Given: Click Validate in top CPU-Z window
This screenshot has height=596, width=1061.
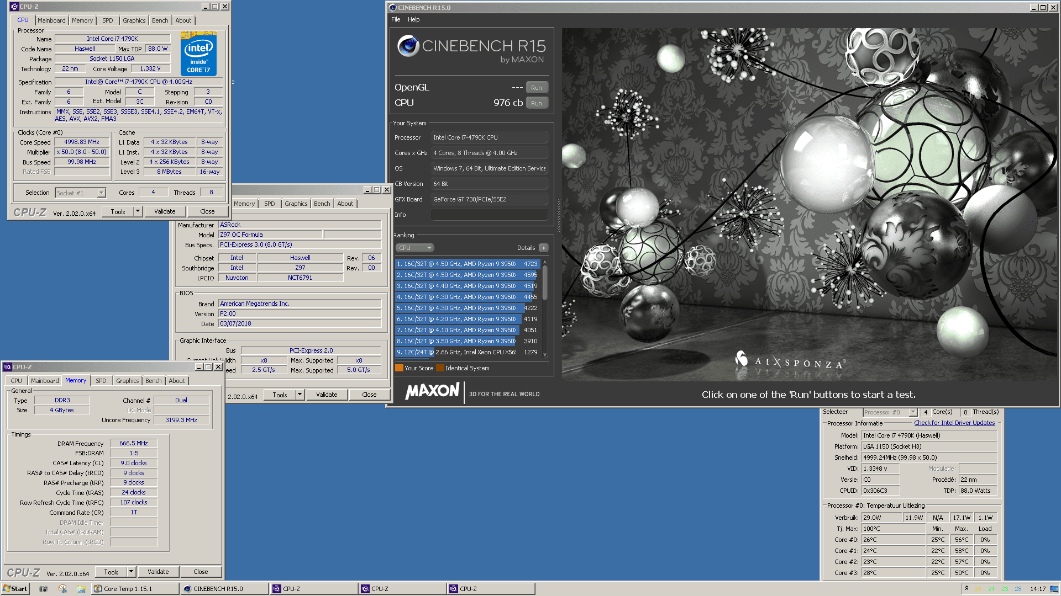Looking at the screenshot, I should click(x=165, y=211).
